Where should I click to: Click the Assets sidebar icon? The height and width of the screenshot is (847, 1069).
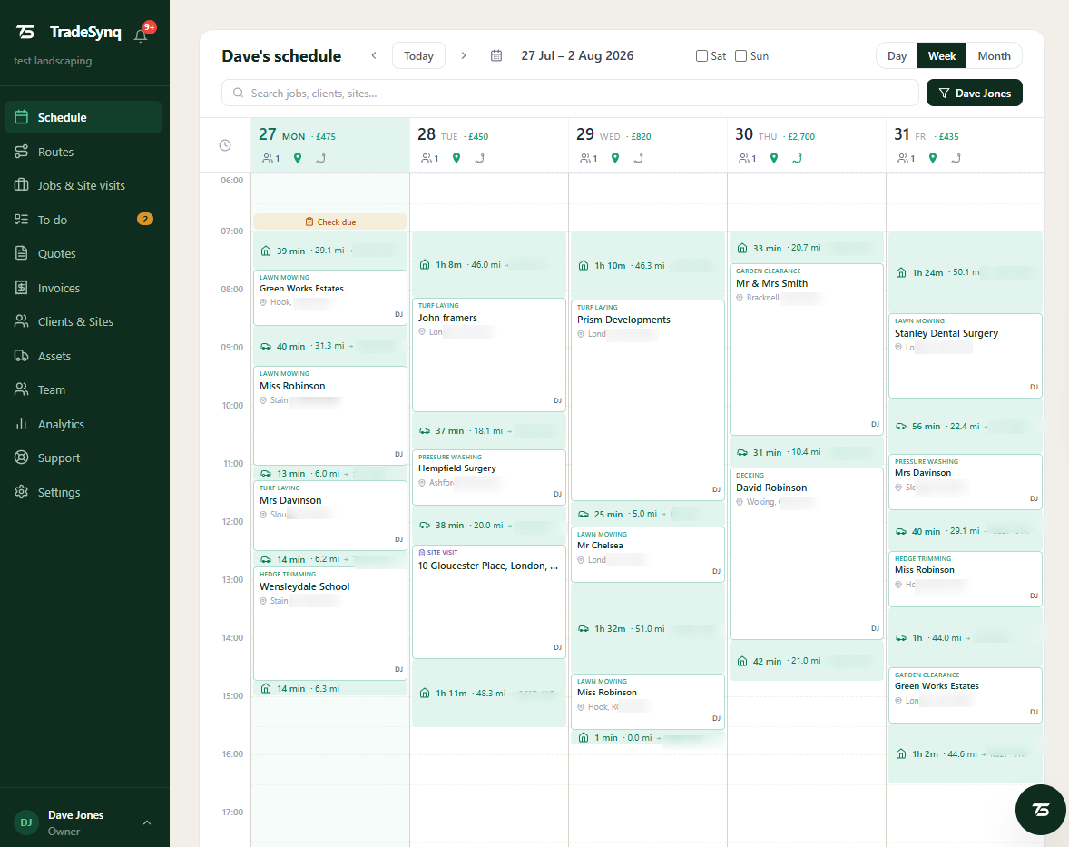21,356
